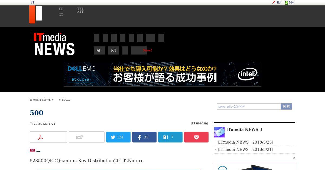Share on Facebook button showing 33
The height and width of the screenshot is (170, 325).
144,137
